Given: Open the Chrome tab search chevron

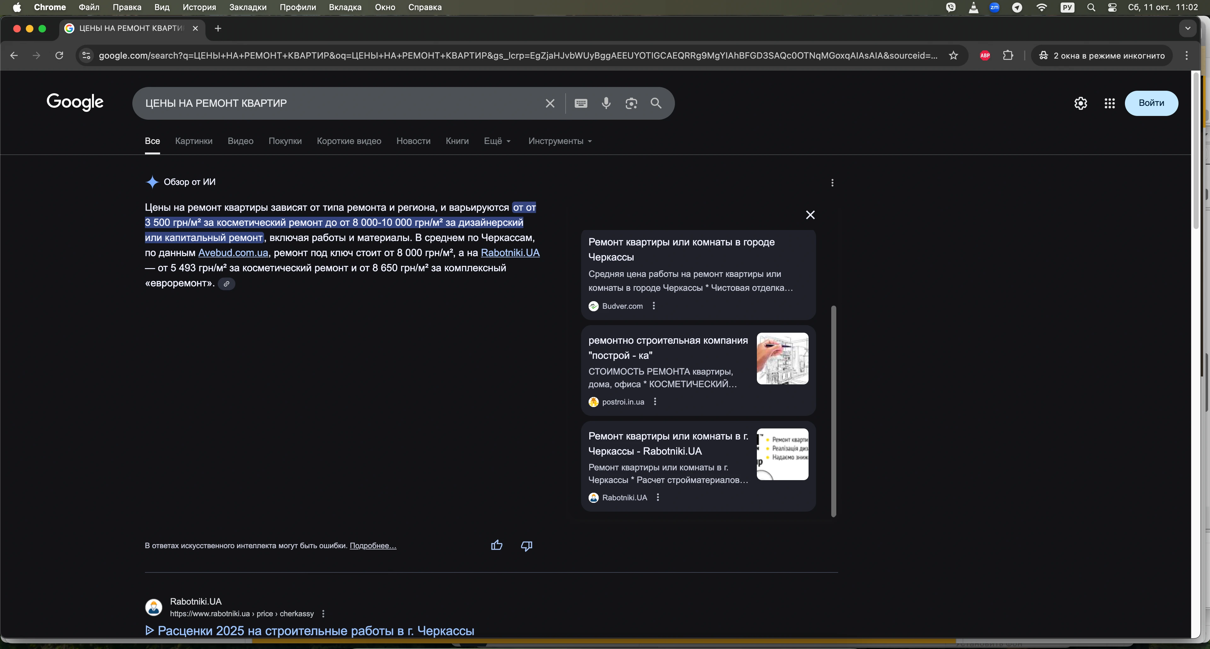Looking at the screenshot, I should click(x=1187, y=28).
